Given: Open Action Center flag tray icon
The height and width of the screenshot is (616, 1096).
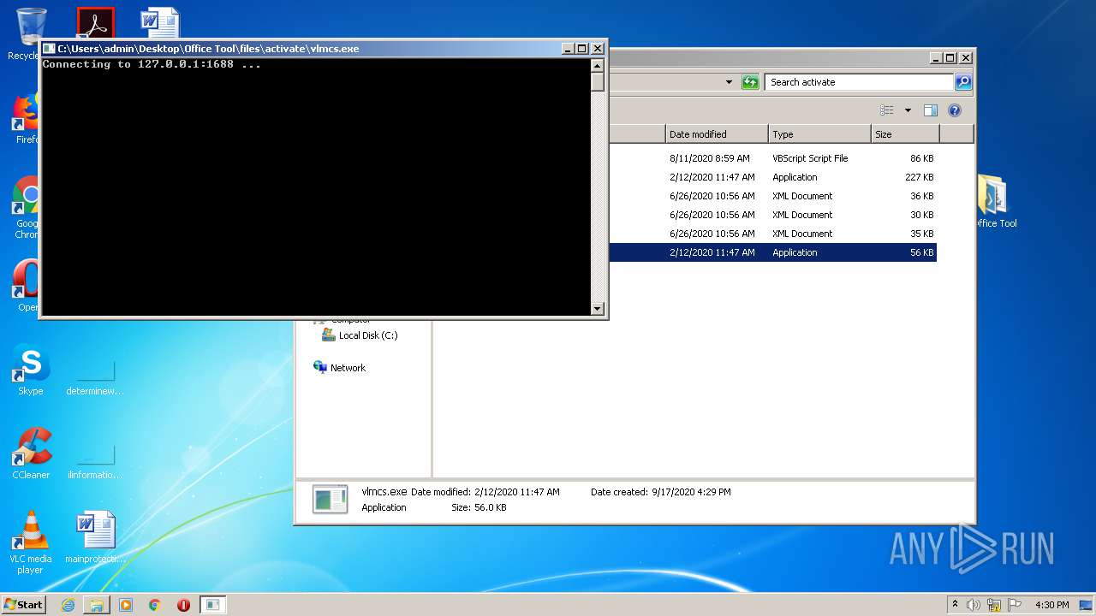Looking at the screenshot, I should click(x=1015, y=605).
